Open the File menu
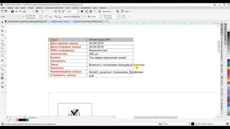Image resolution: width=230 pixels, height=129 pixels. click(x=3, y=8)
